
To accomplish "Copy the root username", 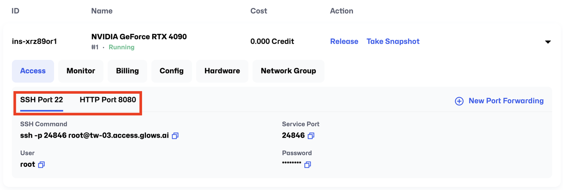I will pyautogui.click(x=41, y=164).
